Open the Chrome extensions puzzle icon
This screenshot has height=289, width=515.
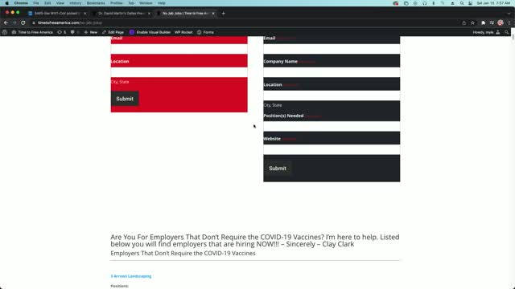point(483,23)
